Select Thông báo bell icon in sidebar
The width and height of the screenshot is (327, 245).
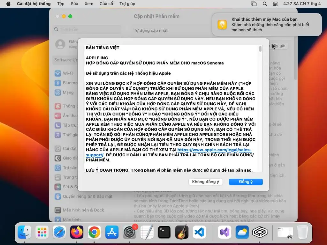pos(58,106)
